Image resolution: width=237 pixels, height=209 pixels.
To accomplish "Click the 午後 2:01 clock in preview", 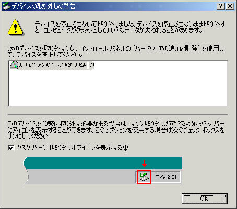I will coord(165,177).
